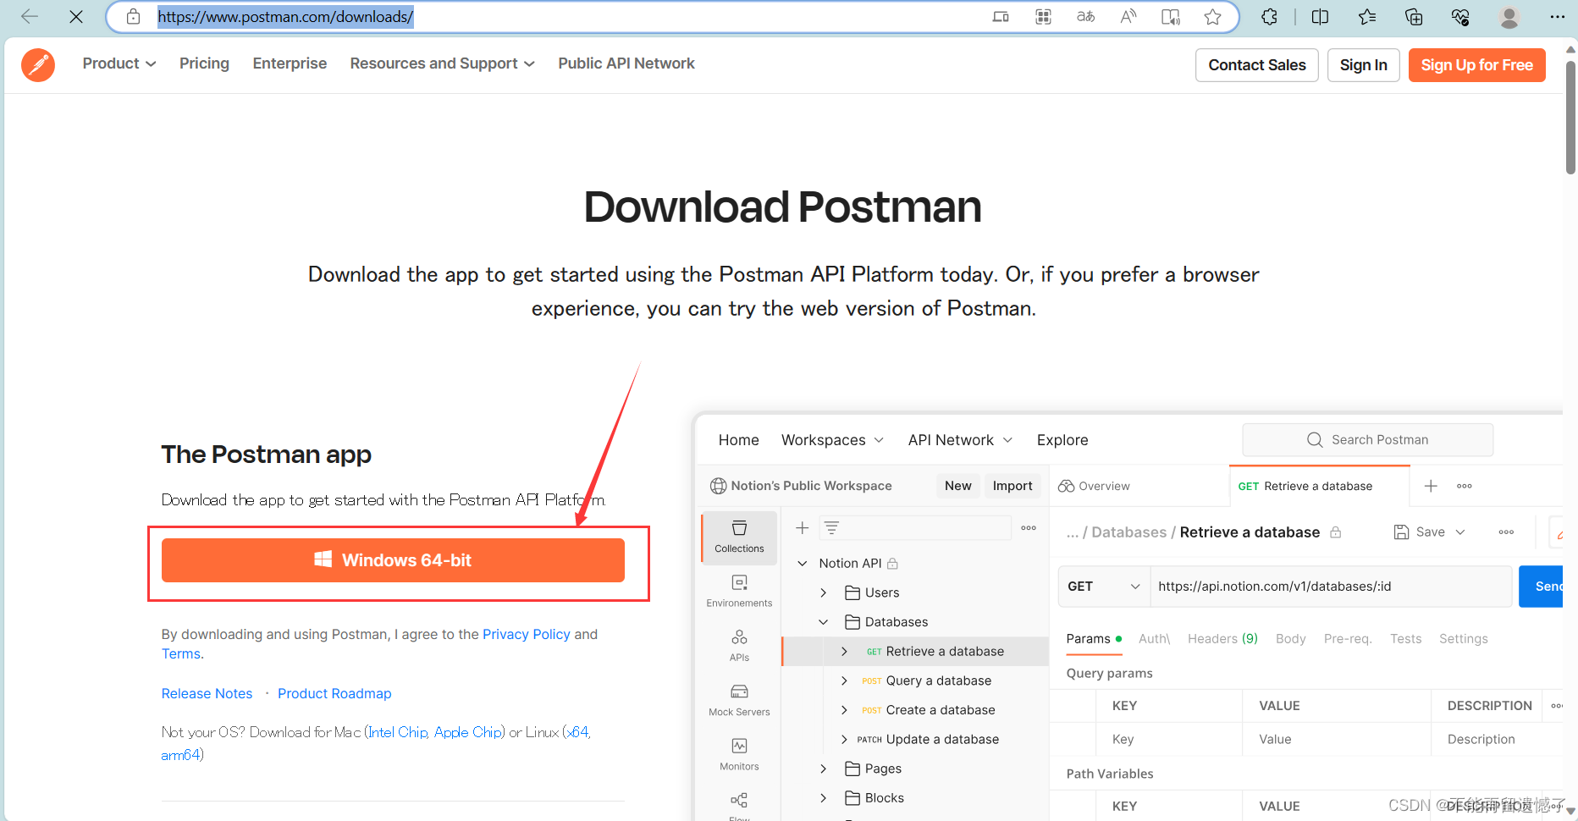Click Search Postman magnifier field
1578x821 pixels.
[1367, 439]
